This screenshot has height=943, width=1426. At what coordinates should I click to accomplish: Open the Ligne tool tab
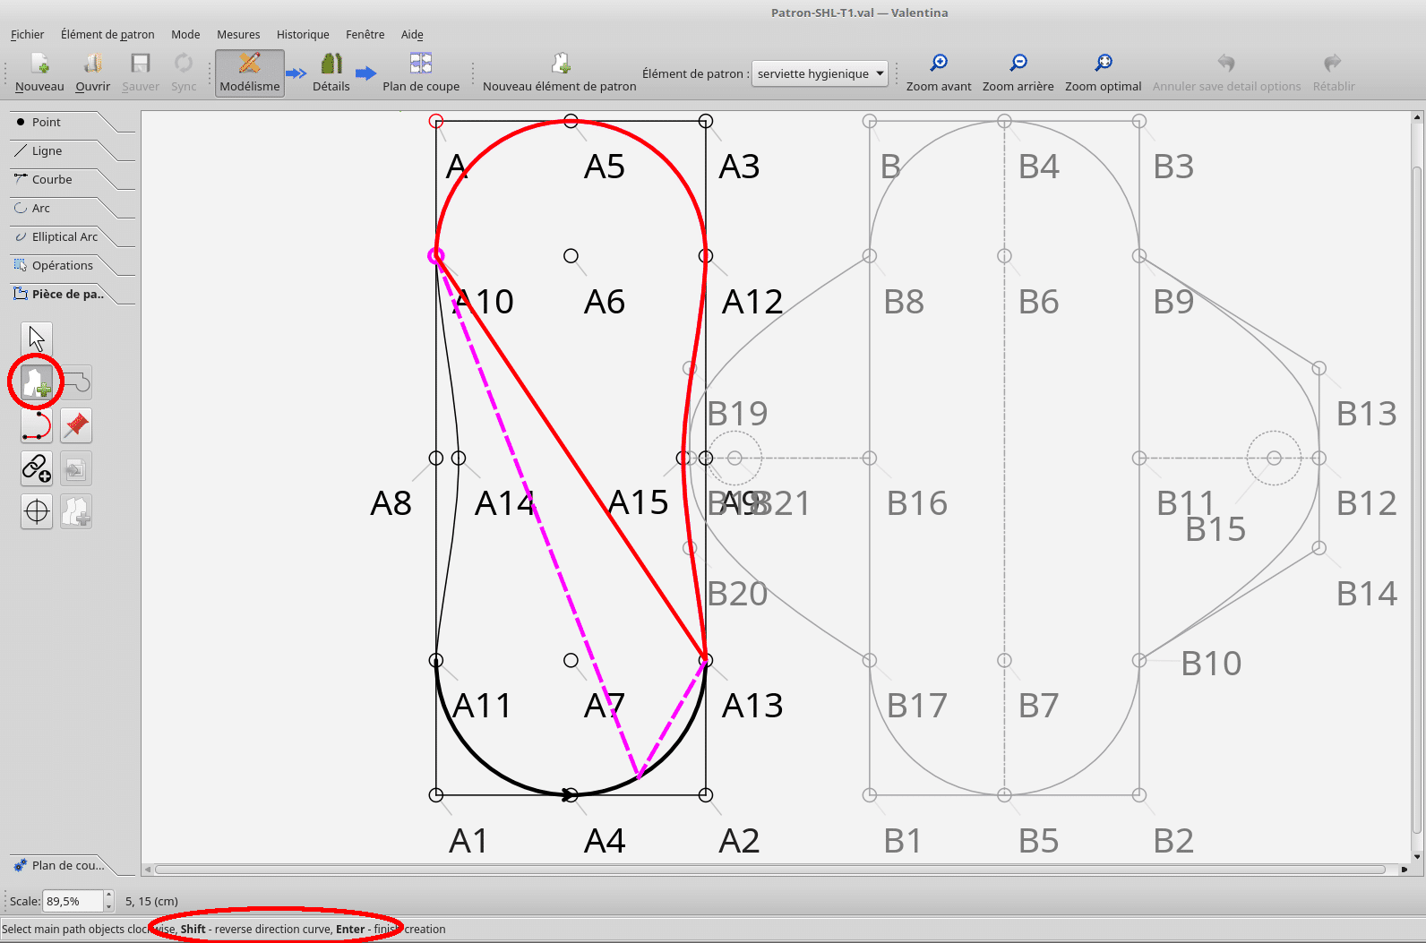point(63,150)
